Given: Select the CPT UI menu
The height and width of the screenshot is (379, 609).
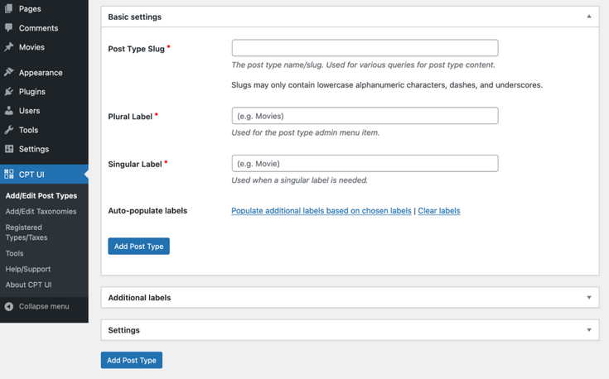Looking at the screenshot, I should (44, 174).
